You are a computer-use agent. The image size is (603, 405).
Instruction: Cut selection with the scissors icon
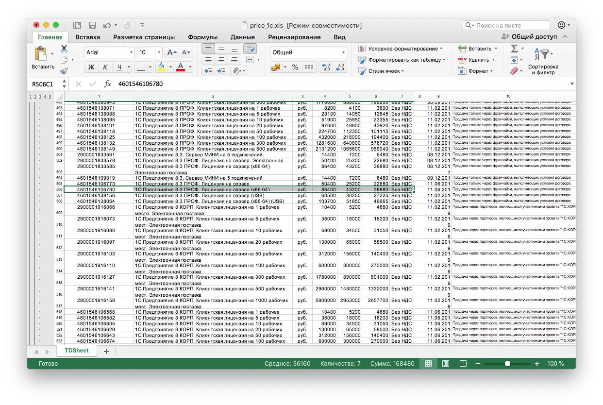(x=64, y=49)
